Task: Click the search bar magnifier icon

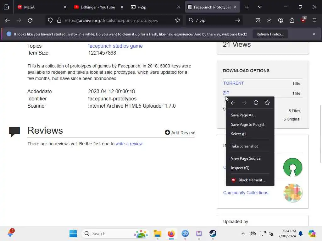Action: (x=191, y=20)
